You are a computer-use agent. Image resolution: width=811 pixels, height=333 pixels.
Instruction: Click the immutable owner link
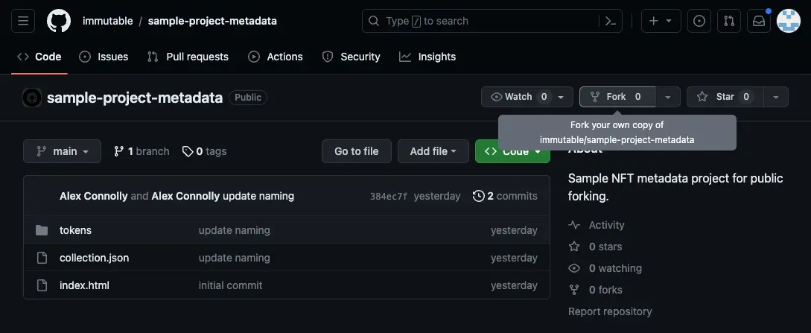[x=107, y=21]
